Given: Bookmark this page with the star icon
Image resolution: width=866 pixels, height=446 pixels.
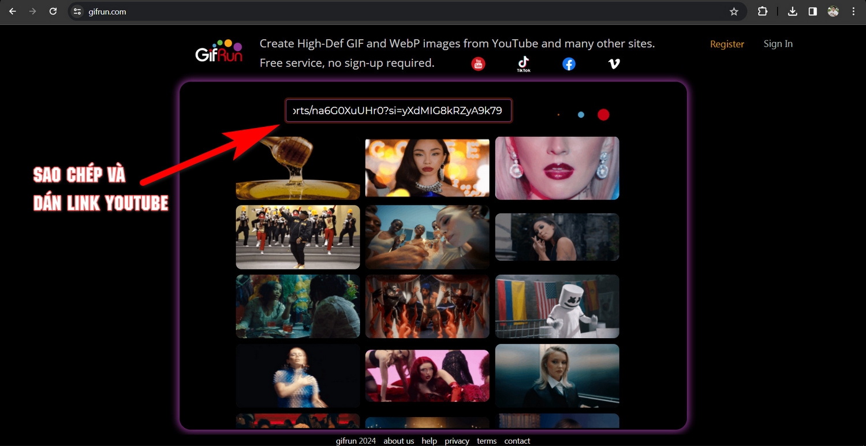Looking at the screenshot, I should click(734, 12).
